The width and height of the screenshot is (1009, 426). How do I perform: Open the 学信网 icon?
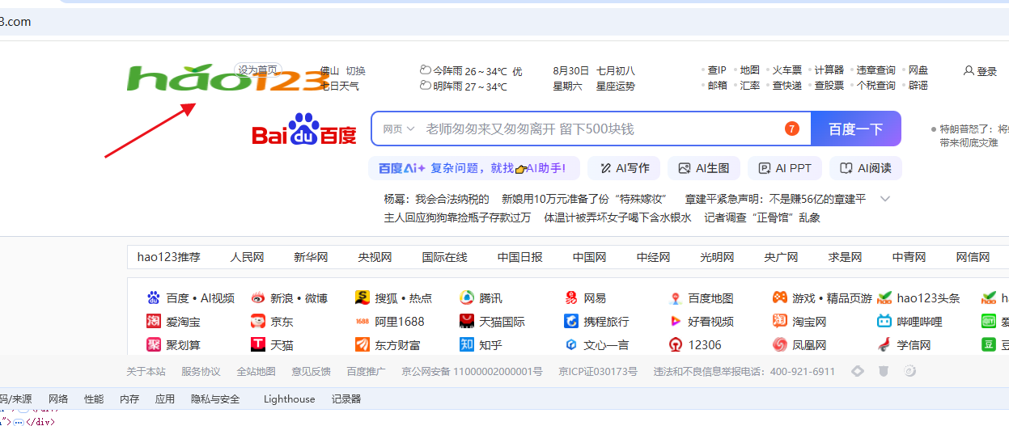pyautogui.click(x=884, y=345)
